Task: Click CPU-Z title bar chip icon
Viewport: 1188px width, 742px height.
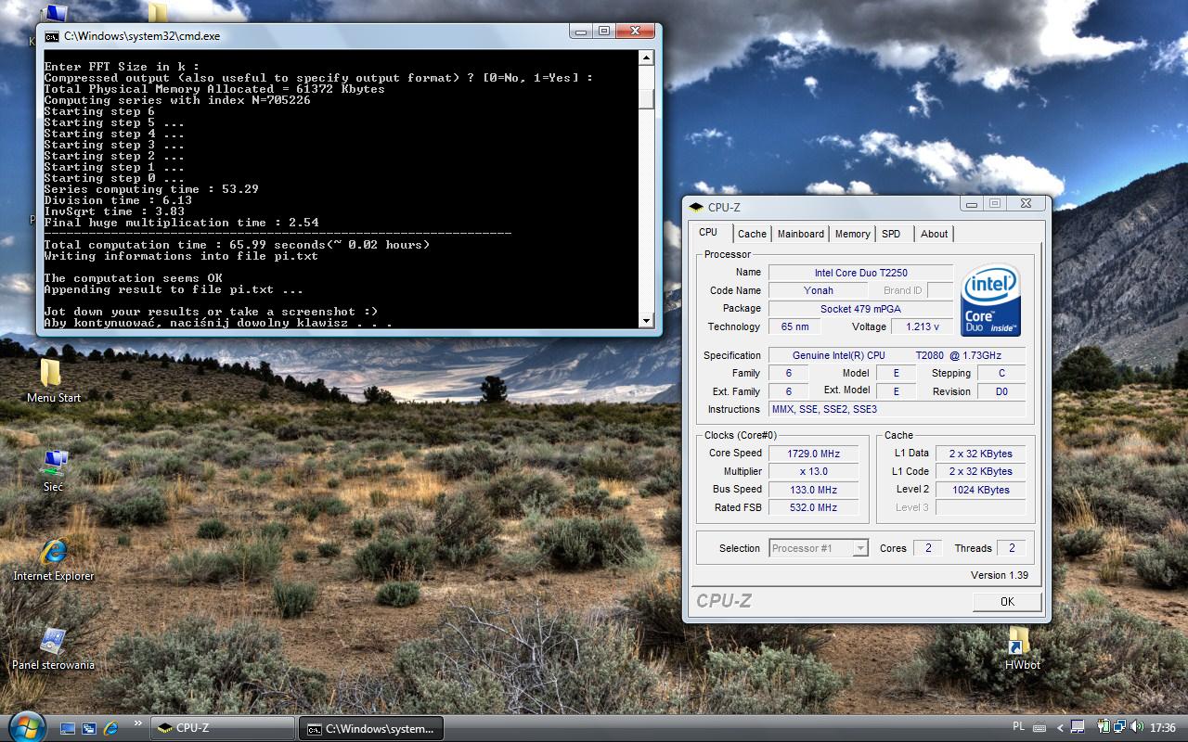Action: pos(696,208)
